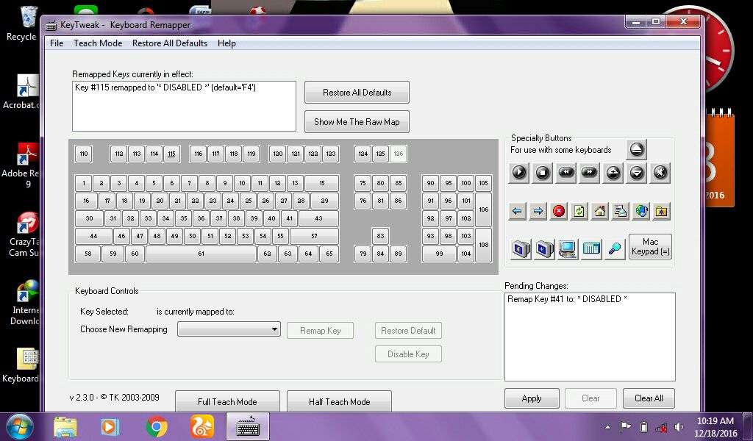
Task: Apply the pending changes
Action: (532, 398)
